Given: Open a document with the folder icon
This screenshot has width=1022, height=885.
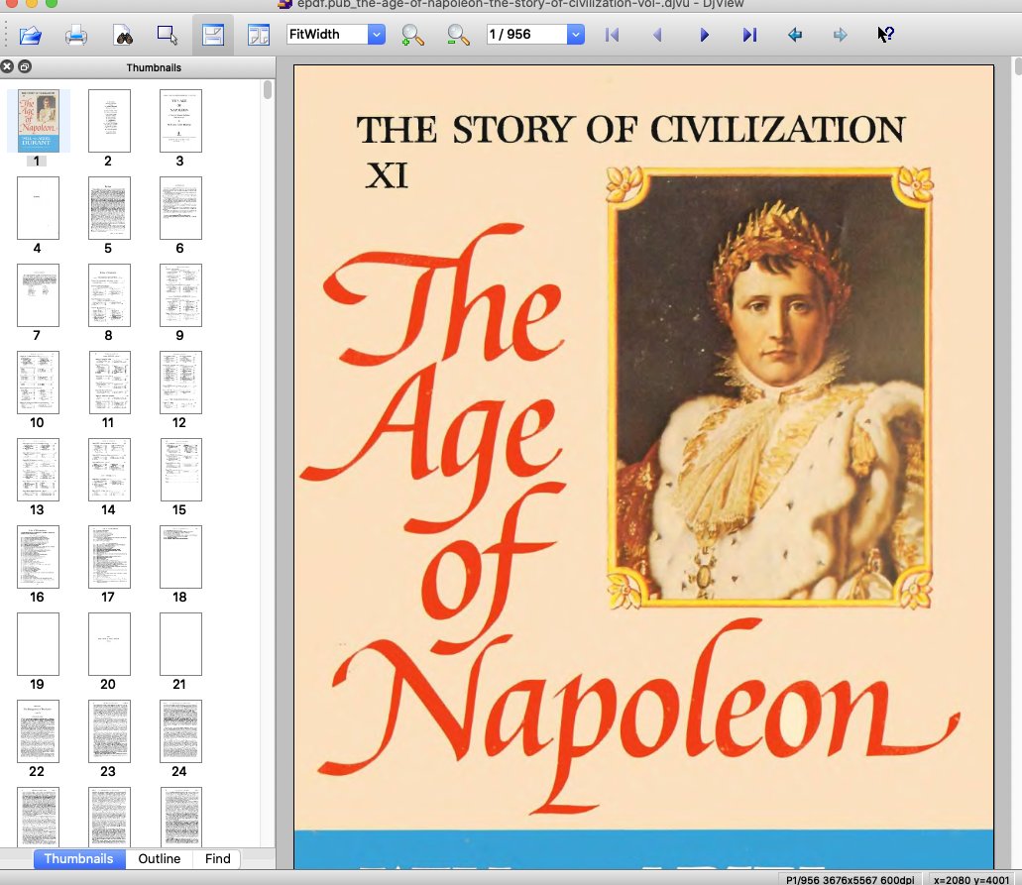Looking at the screenshot, I should (30, 35).
